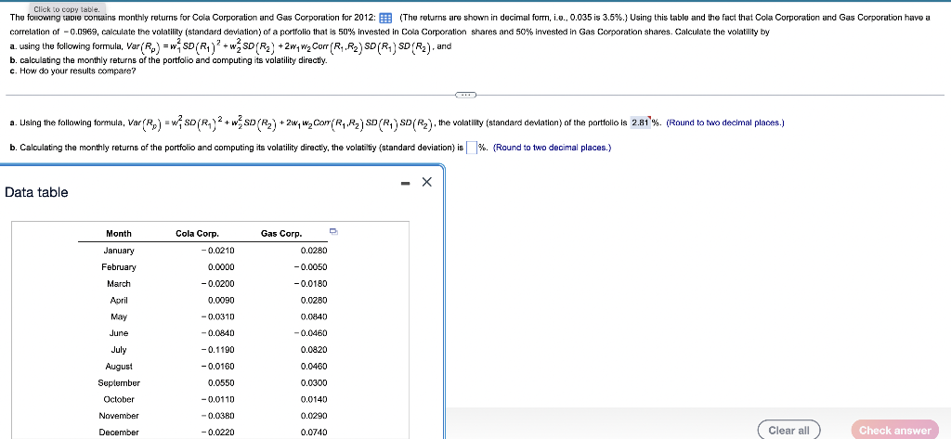The width and height of the screenshot is (951, 439).
Task: Select the 2.81 answer field for part a
Action: pos(642,123)
